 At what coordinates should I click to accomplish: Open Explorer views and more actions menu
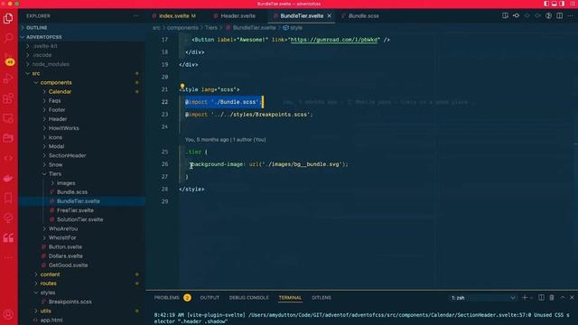coord(136,16)
